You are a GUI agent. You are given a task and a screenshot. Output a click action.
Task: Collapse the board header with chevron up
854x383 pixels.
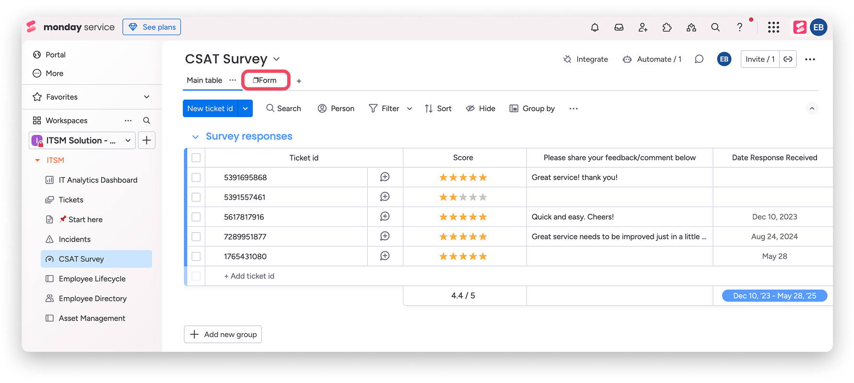pyautogui.click(x=812, y=108)
